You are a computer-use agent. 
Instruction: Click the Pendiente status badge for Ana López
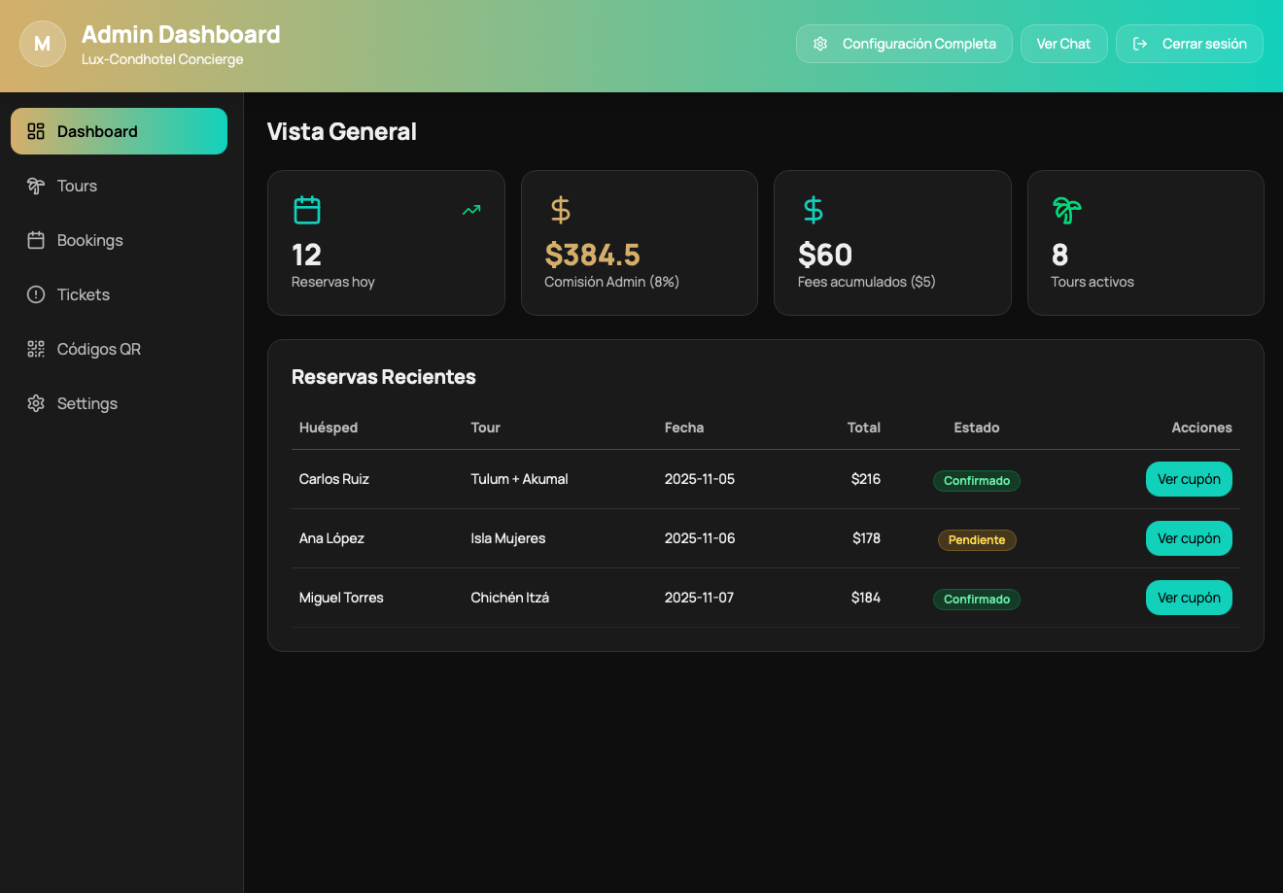976,539
